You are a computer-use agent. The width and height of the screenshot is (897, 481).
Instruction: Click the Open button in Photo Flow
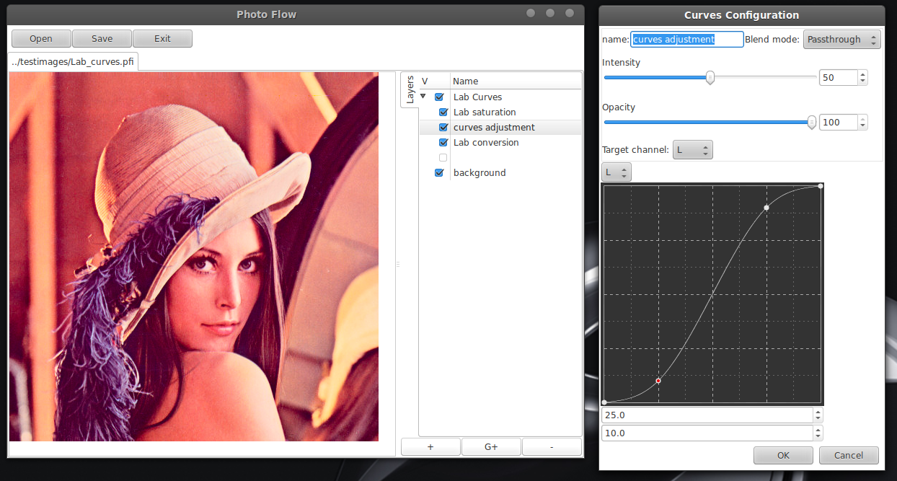[41, 39]
